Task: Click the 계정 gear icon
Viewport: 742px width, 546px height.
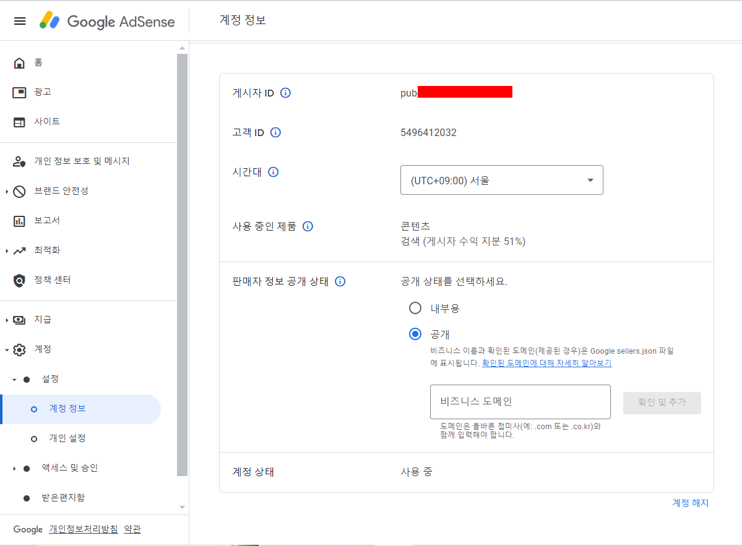Action: 19,350
